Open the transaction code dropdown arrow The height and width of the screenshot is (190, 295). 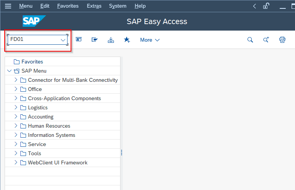(x=63, y=40)
